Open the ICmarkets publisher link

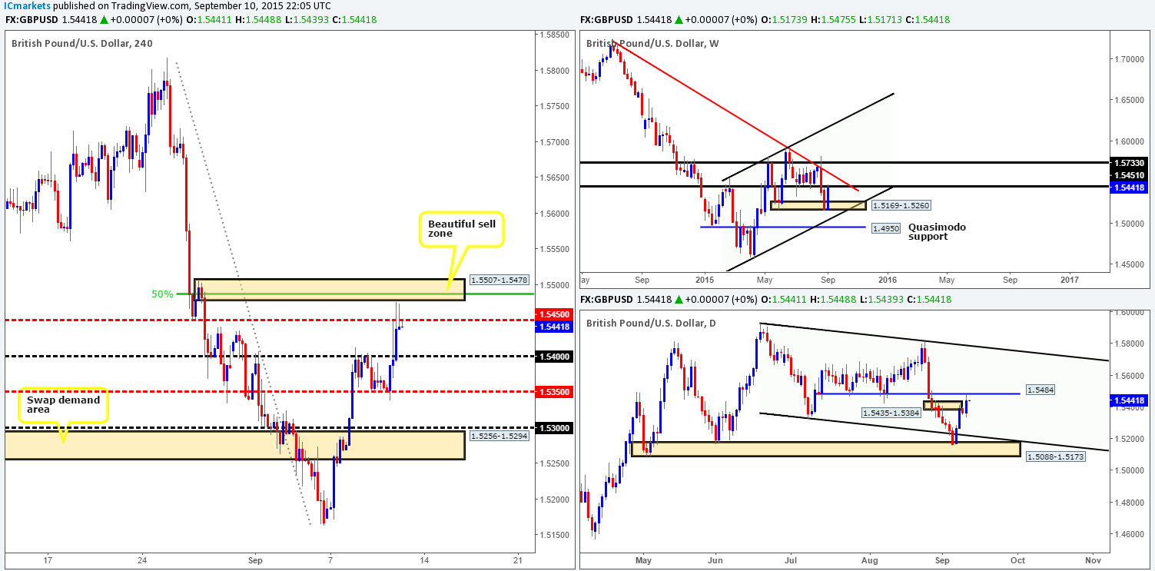[x=25, y=5]
